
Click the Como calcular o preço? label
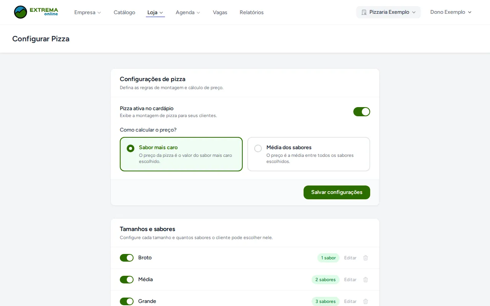point(148,130)
